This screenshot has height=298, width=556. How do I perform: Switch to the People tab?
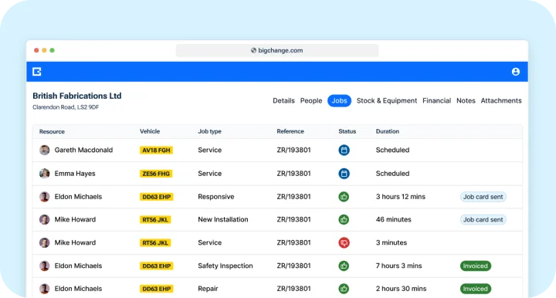[311, 100]
